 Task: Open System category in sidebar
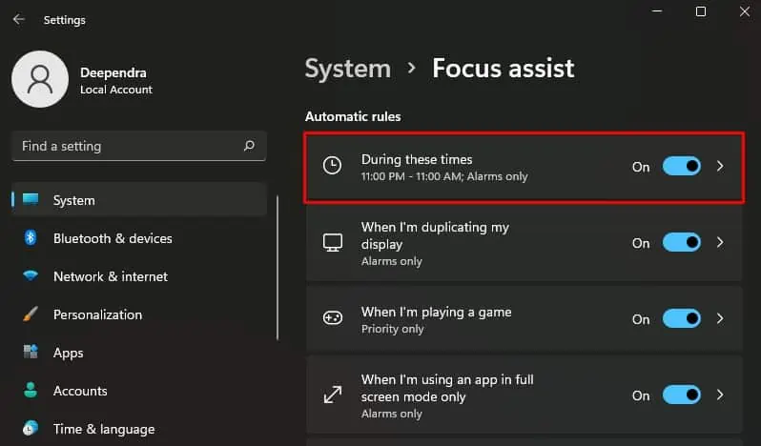pos(139,200)
